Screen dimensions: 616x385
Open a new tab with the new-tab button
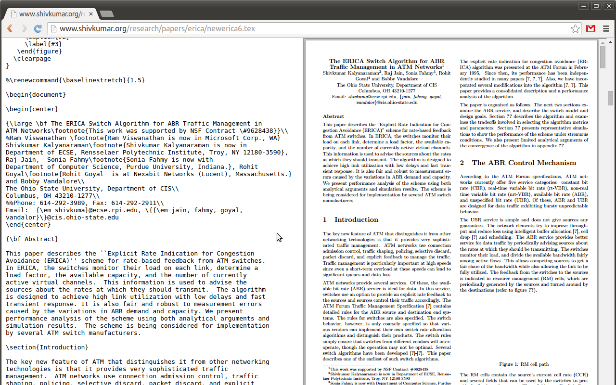[106, 14]
